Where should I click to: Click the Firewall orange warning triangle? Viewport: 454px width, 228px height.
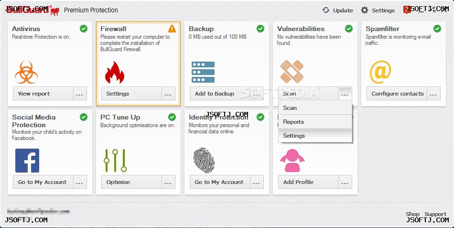click(x=172, y=28)
